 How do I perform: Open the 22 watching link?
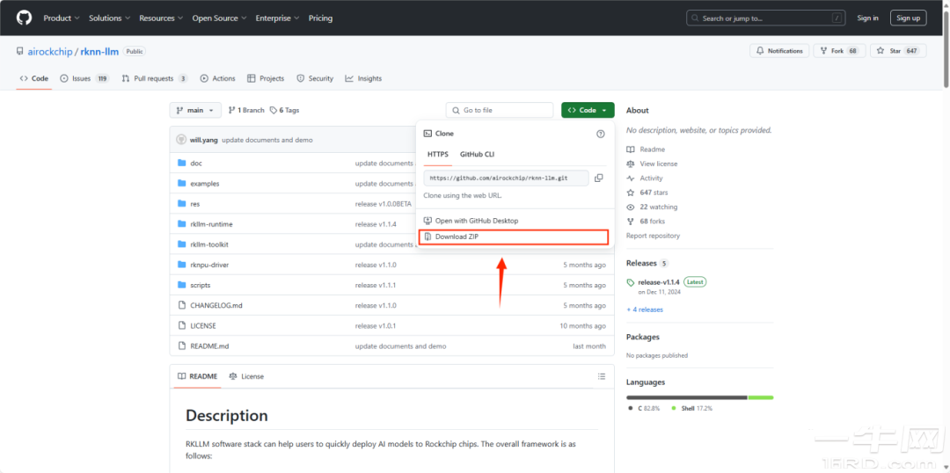pyautogui.click(x=652, y=207)
